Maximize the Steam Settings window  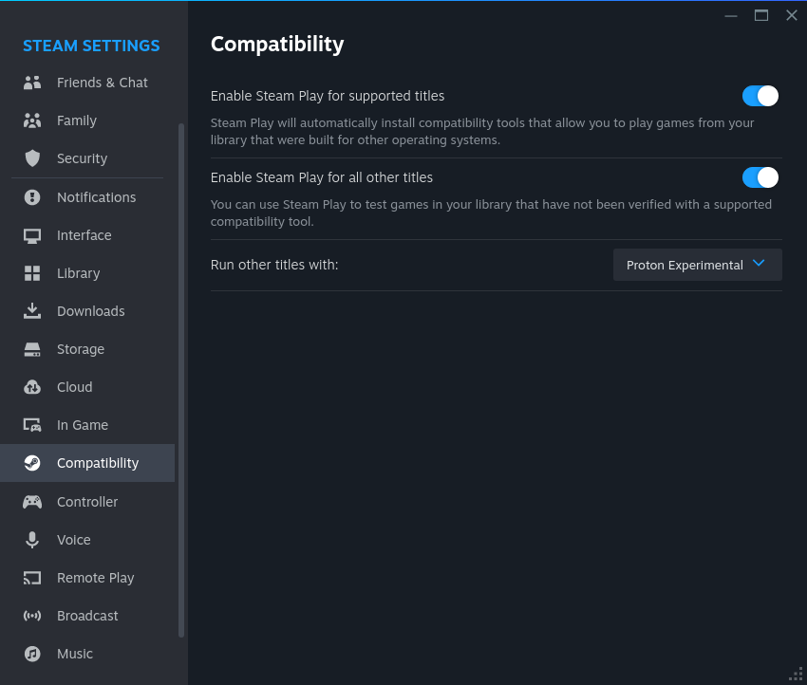click(x=761, y=15)
